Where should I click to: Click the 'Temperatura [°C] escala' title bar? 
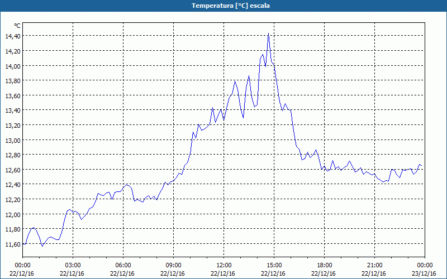[223, 6]
